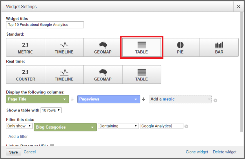Click the Cancel link
The height and width of the screenshot is (159, 245).
click(x=30, y=152)
